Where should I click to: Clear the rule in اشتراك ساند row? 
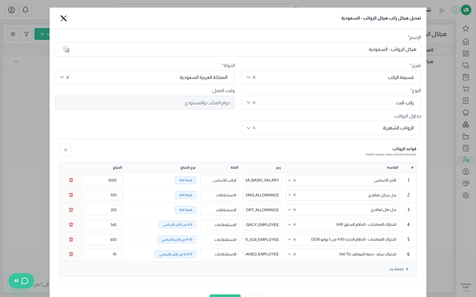pyautogui.click(x=295, y=254)
